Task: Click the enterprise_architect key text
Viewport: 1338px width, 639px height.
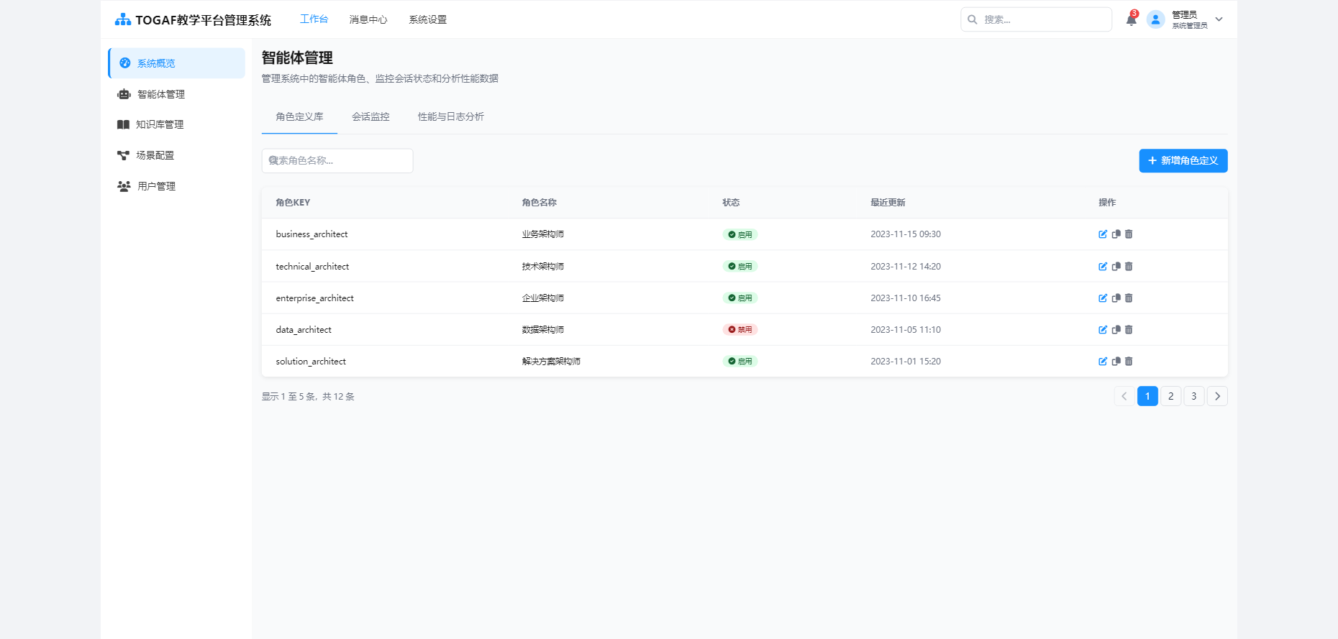Action: pos(314,298)
